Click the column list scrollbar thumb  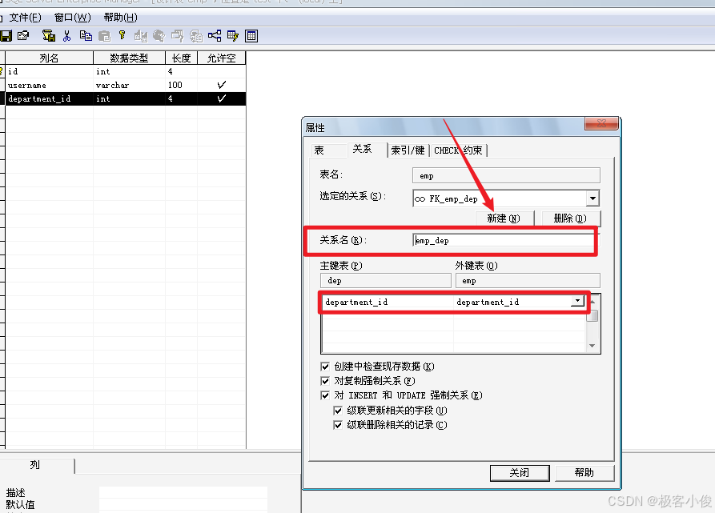592,315
